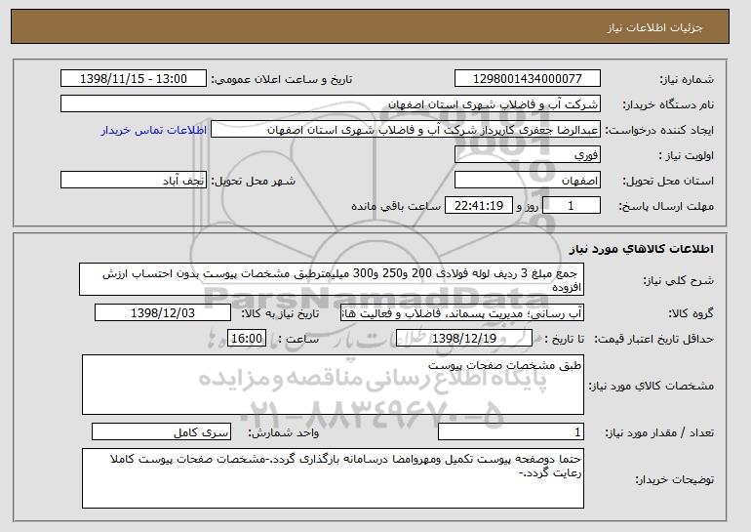Click the text ساعت باقی مانده

(x=396, y=206)
